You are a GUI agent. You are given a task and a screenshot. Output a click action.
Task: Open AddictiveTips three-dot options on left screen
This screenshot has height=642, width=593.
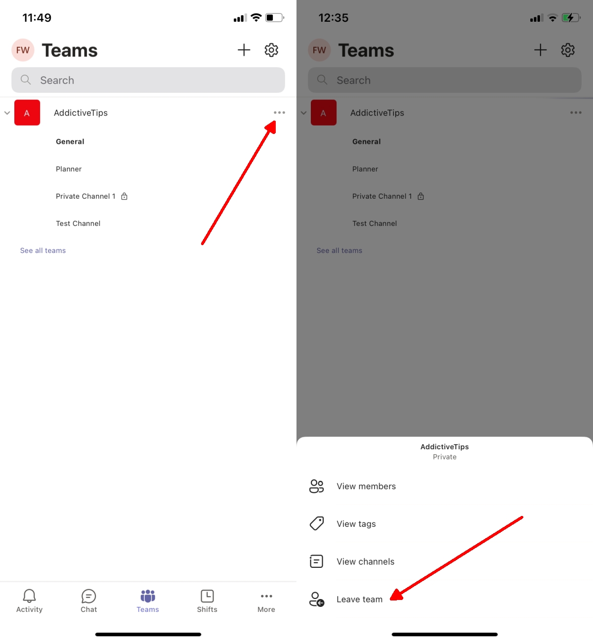pyautogui.click(x=280, y=113)
